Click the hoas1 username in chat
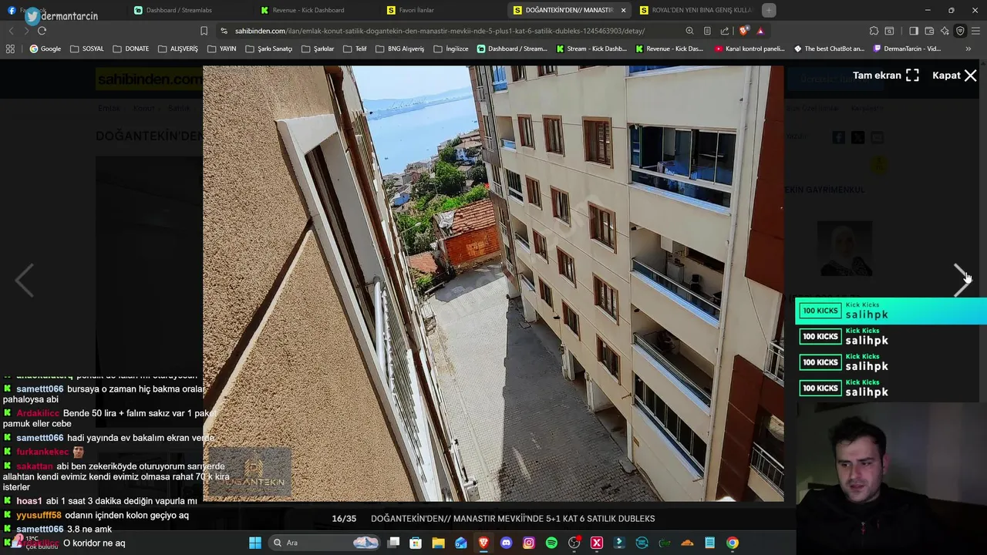Screen dimensions: 987x555 pos(29,501)
